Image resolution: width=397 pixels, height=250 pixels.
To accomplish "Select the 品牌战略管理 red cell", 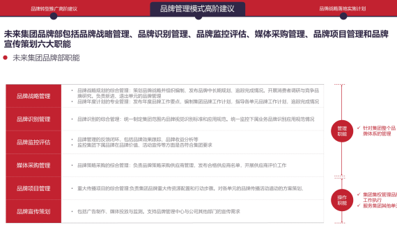I will tap(33, 96).
